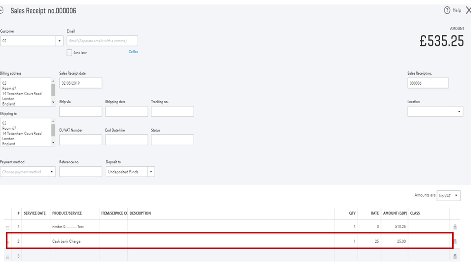The height and width of the screenshot is (266, 474).
Task: Grab the drag handle for row 1
Action: [x=7, y=228]
